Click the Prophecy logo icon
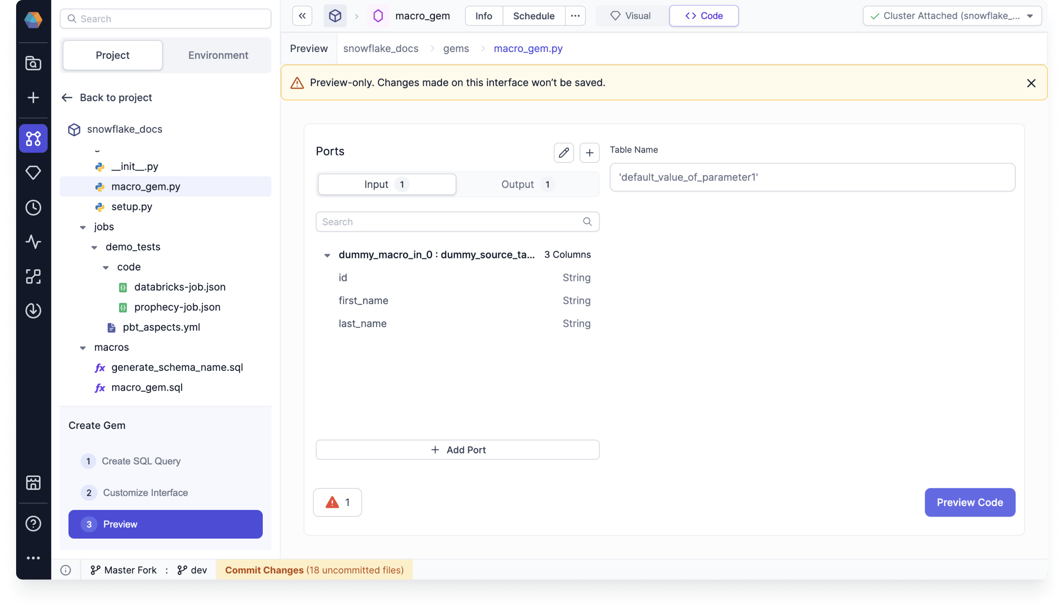This screenshot has width=1064, height=612. pos(33,19)
